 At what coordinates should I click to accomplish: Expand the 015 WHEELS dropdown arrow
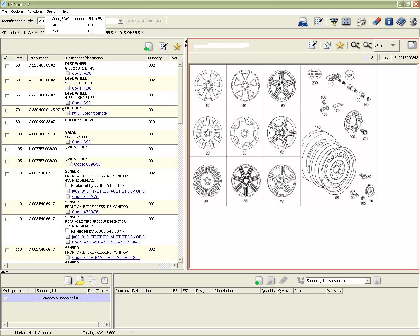pos(142,33)
